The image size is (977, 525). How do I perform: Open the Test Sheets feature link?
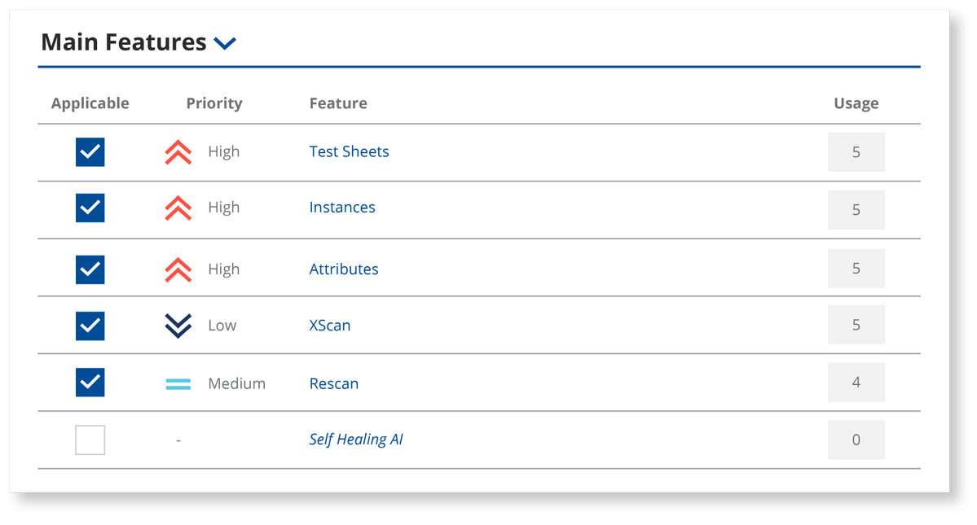pyautogui.click(x=349, y=151)
